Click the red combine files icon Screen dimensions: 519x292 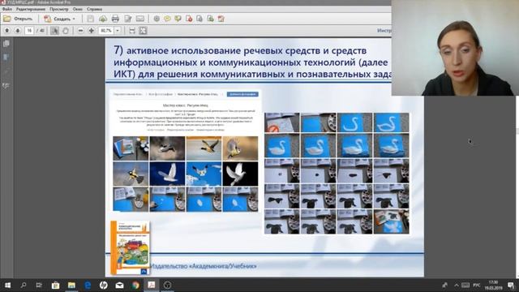221,19
